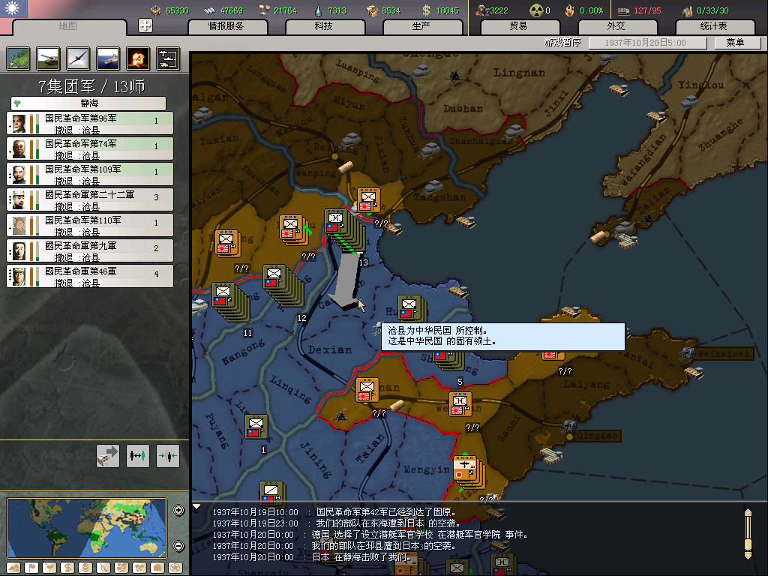Open the naval units ship icon
Screen dimensions: 768x576
(x=108, y=58)
